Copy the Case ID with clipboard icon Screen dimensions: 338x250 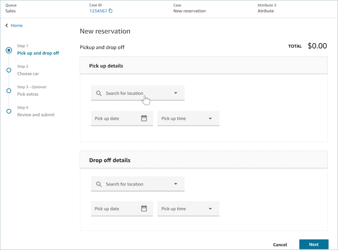tap(111, 11)
